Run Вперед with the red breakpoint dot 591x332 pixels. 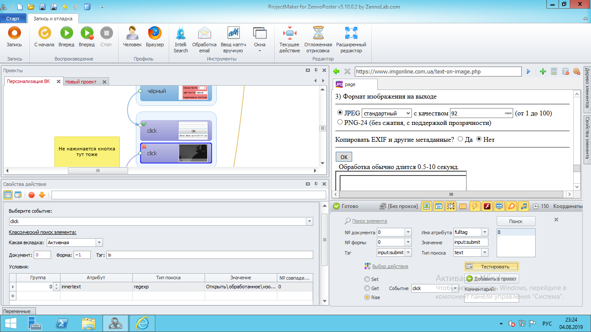[x=87, y=37]
